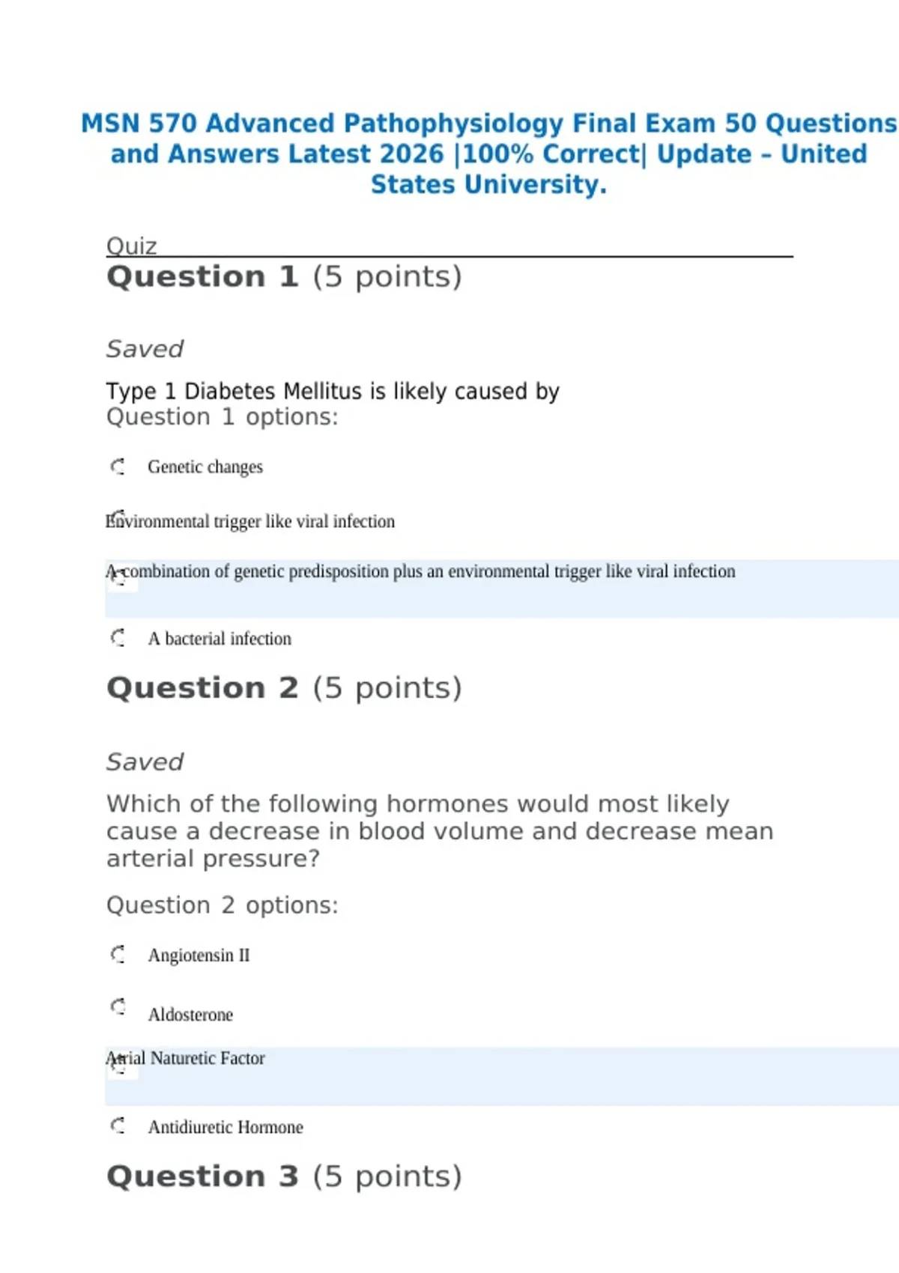The image size is (899, 1273).
Task: Click the horizontal divider line beside Quiz
Action: [x=479, y=256]
